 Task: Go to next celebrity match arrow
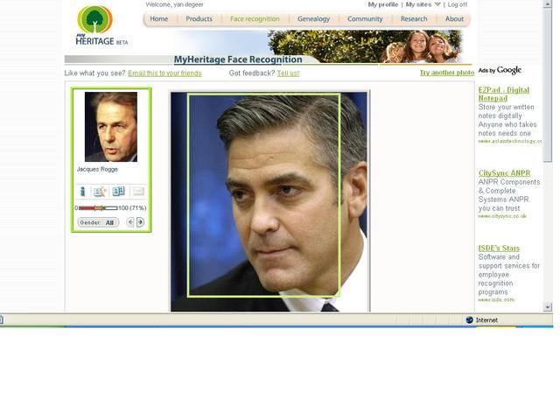point(140,222)
